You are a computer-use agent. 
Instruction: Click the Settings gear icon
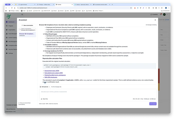tap(7, 53)
